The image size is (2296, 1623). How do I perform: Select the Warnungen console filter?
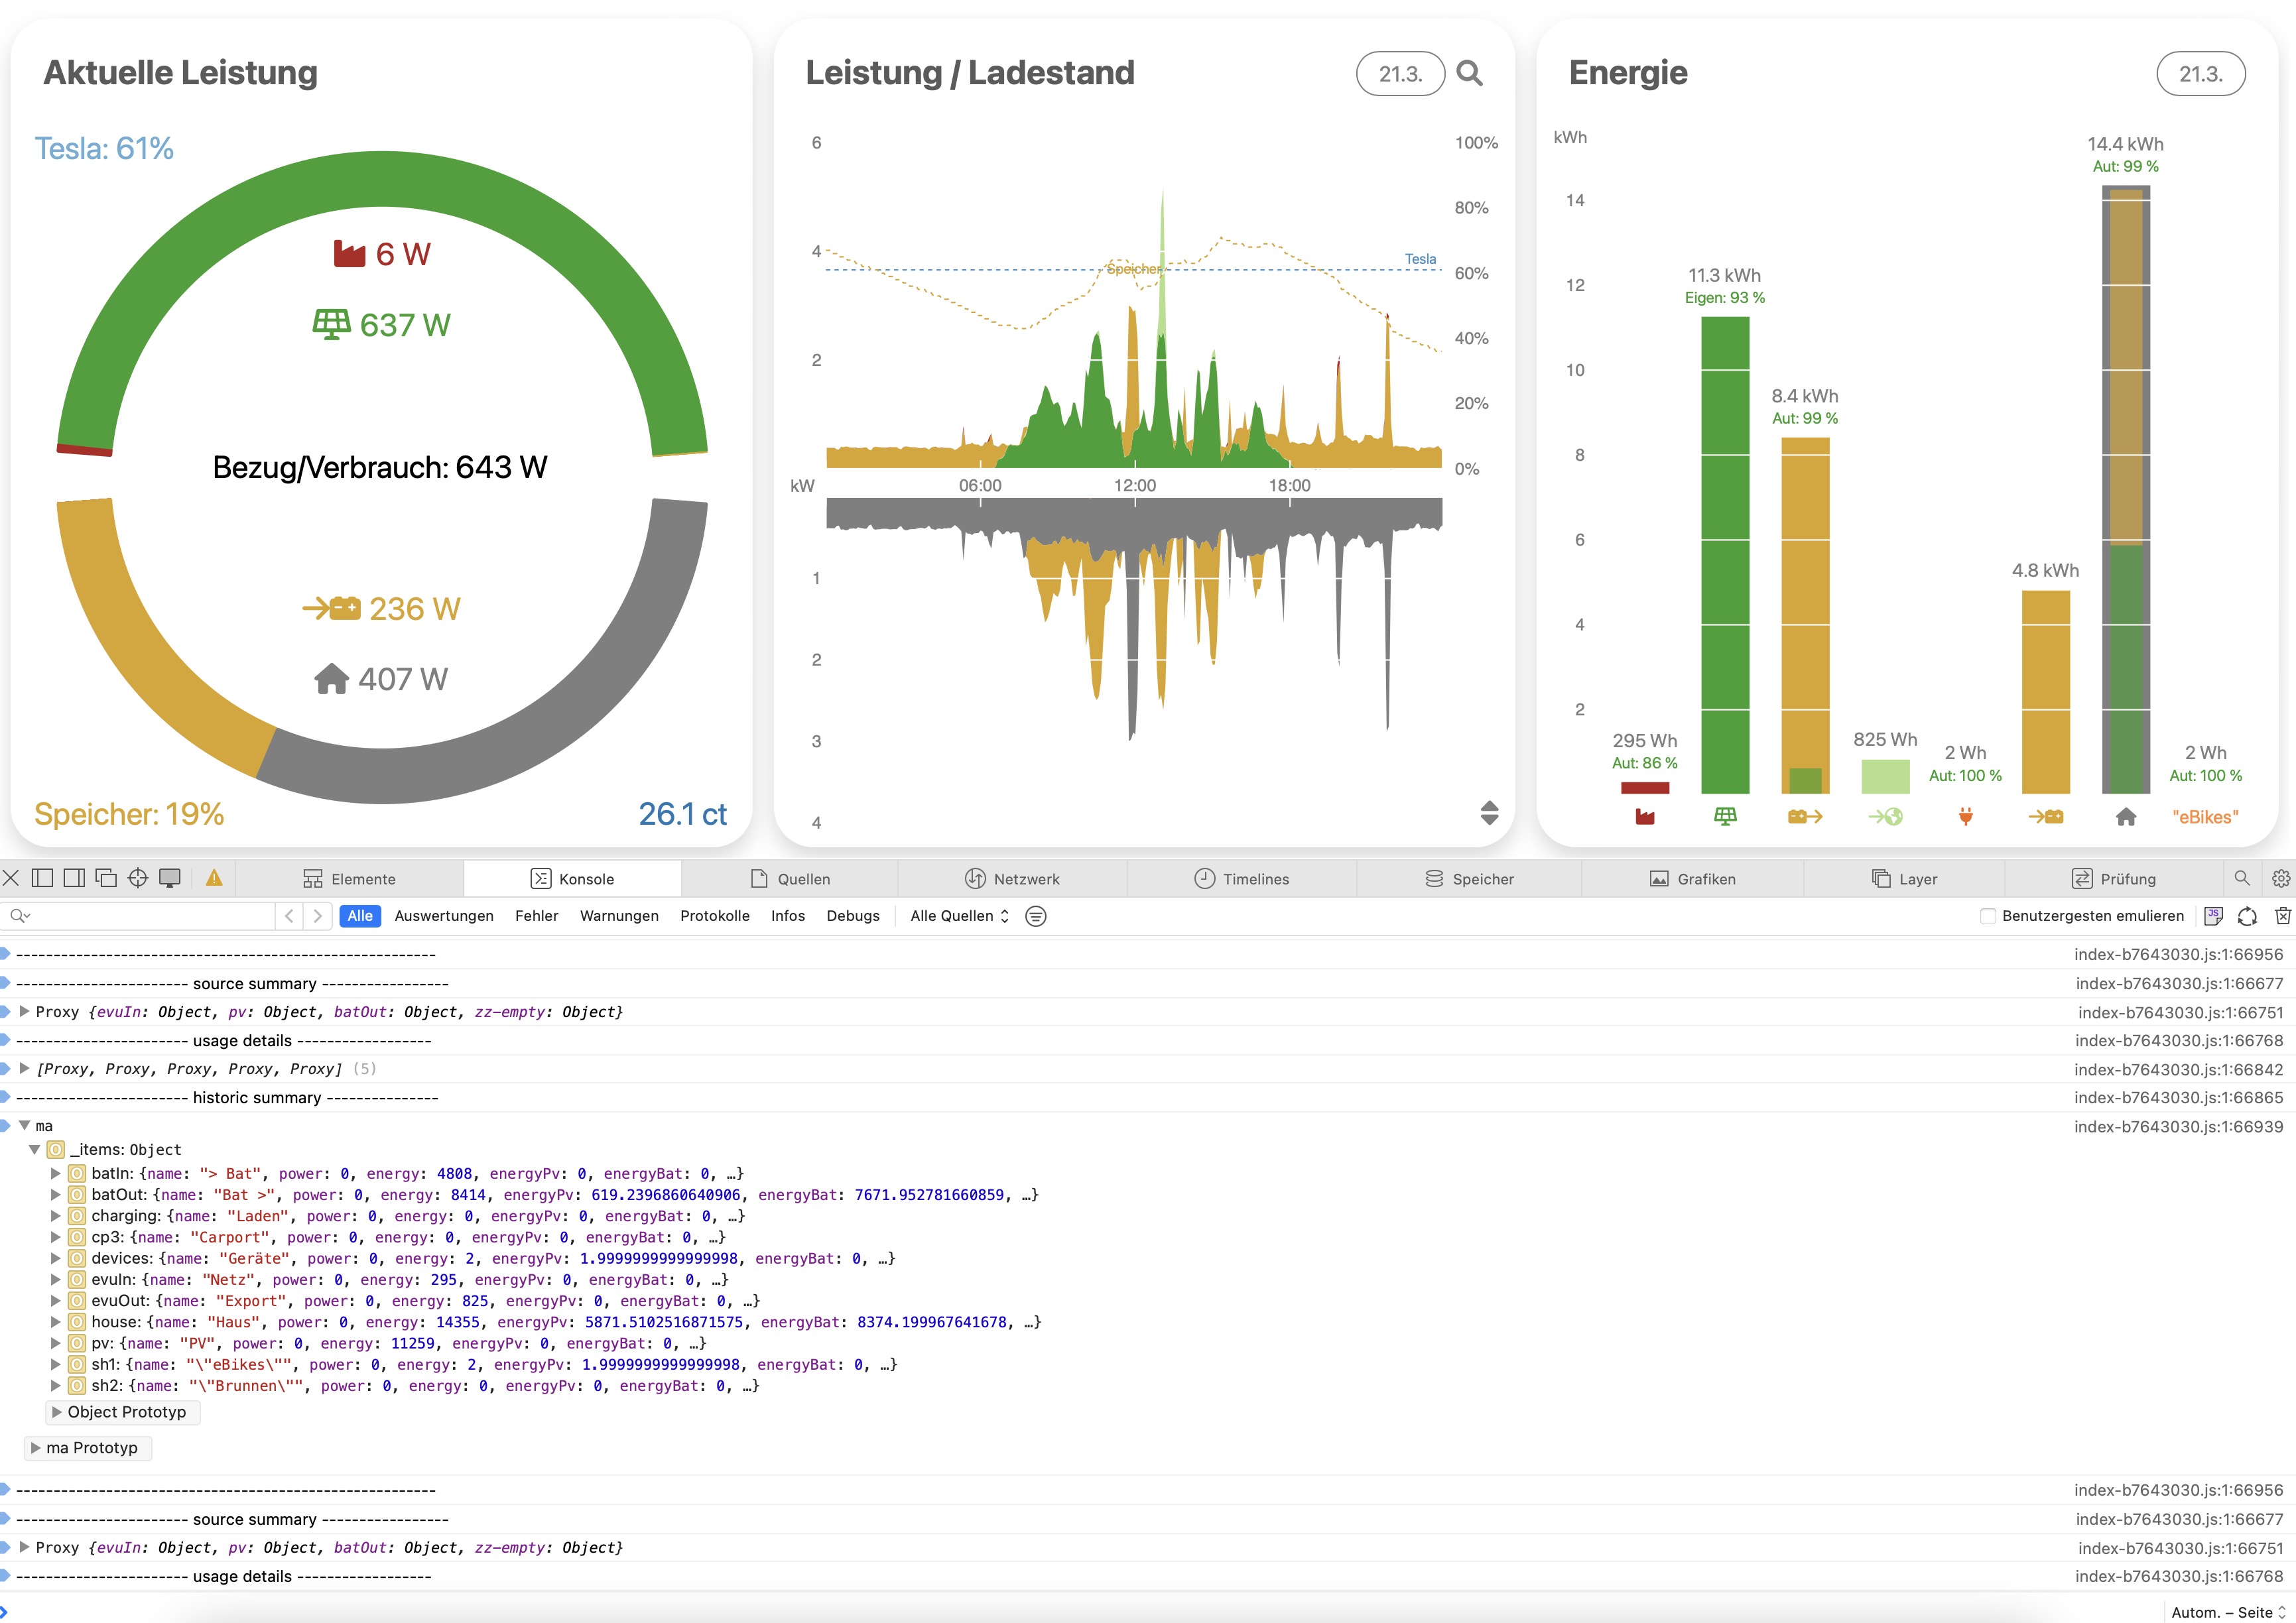point(619,916)
